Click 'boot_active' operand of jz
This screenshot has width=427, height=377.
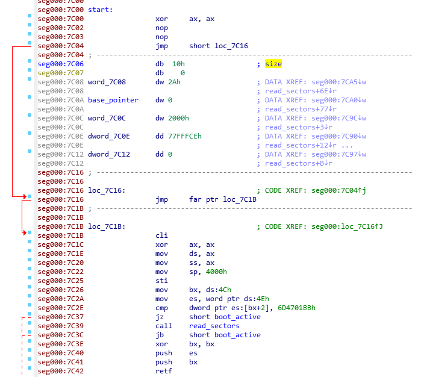(x=237, y=317)
